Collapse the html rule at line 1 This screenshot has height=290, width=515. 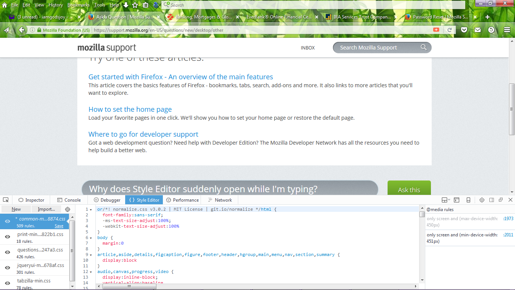(x=91, y=209)
